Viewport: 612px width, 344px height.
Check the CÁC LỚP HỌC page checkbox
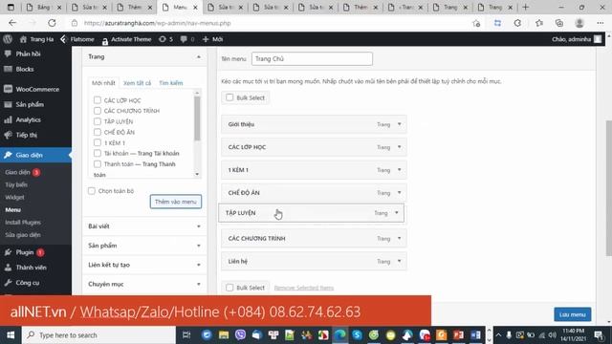98,100
